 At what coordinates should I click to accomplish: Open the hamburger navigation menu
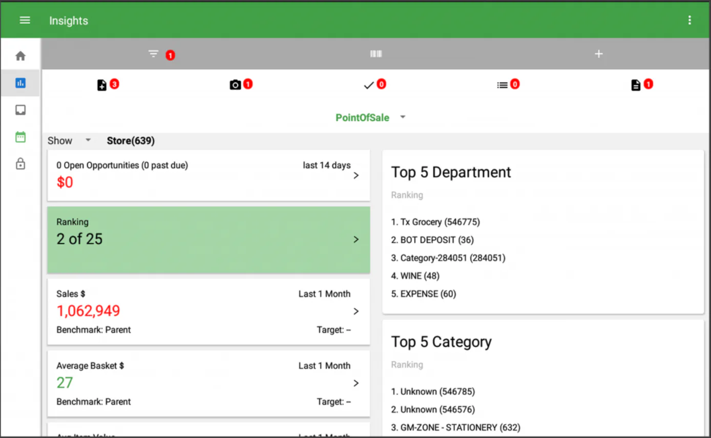[x=25, y=20]
